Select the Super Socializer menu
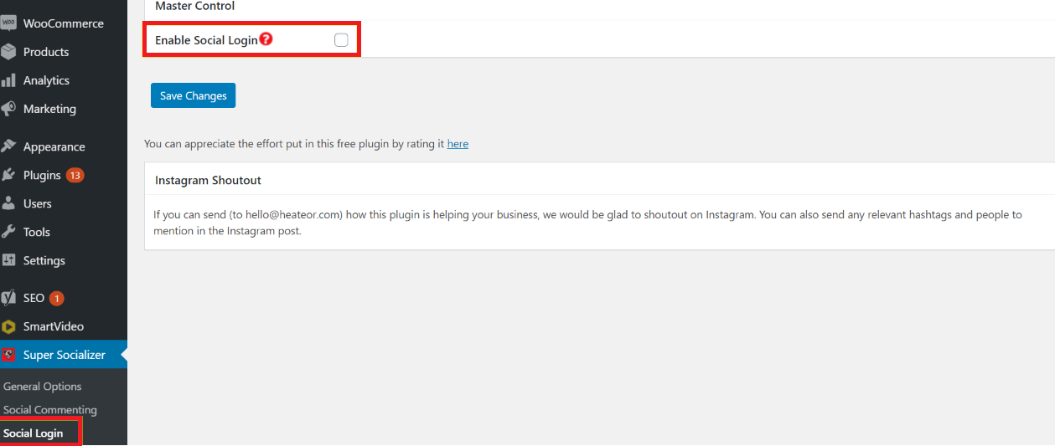 point(64,355)
